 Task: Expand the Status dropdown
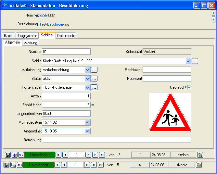[87, 79]
